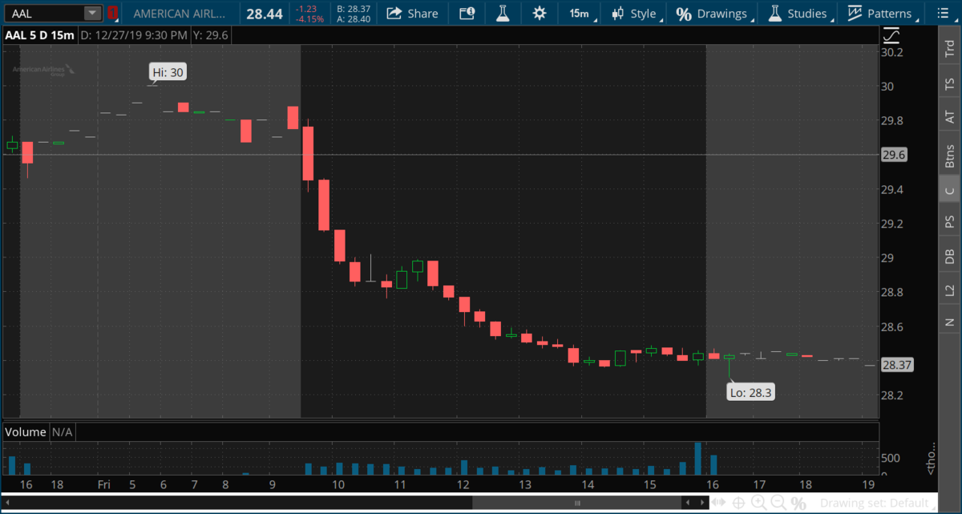Click the zoom out magnifier icon

[x=778, y=503]
